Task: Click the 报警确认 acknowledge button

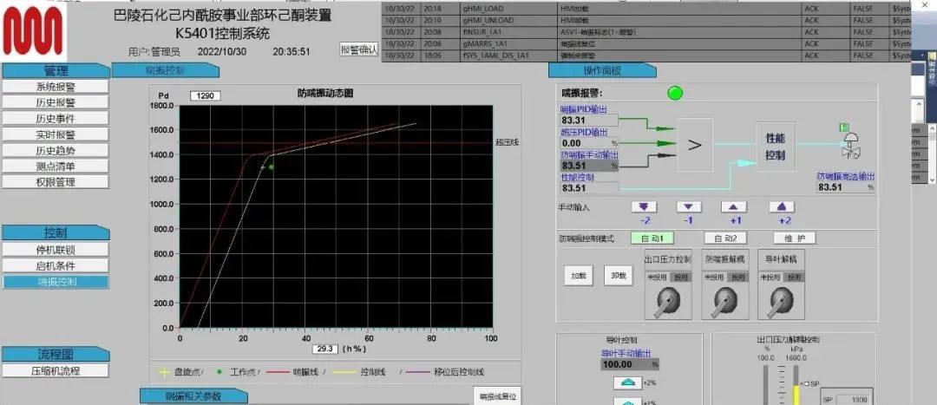Action: [358, 50]
